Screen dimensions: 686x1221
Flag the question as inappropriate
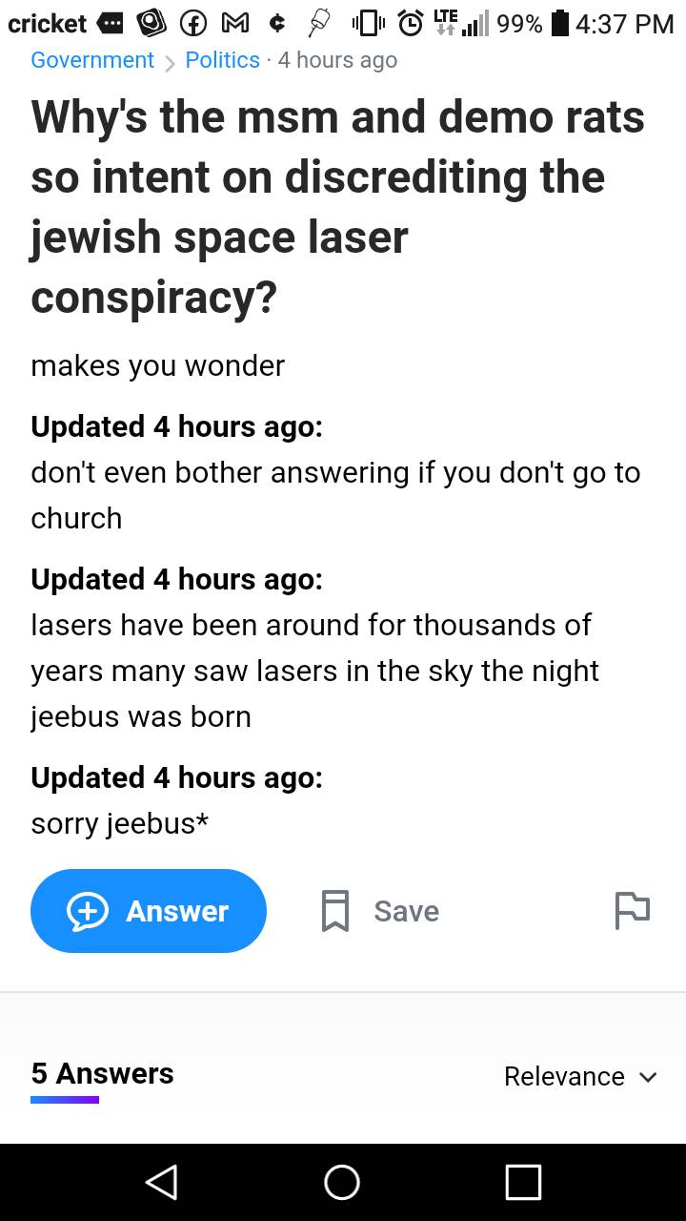click(x=634, y=911)
